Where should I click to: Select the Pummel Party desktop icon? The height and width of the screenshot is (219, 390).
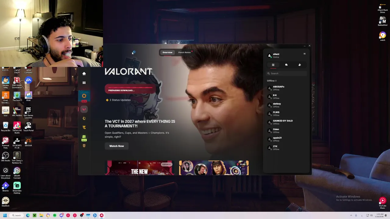[x=5, y=143]
